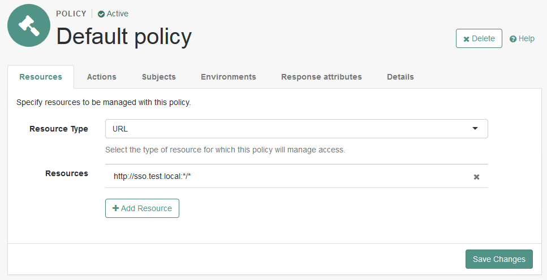Select the Resources tab
The height and width of the screenshot is (280, 547).
click(x=41, y=77)
